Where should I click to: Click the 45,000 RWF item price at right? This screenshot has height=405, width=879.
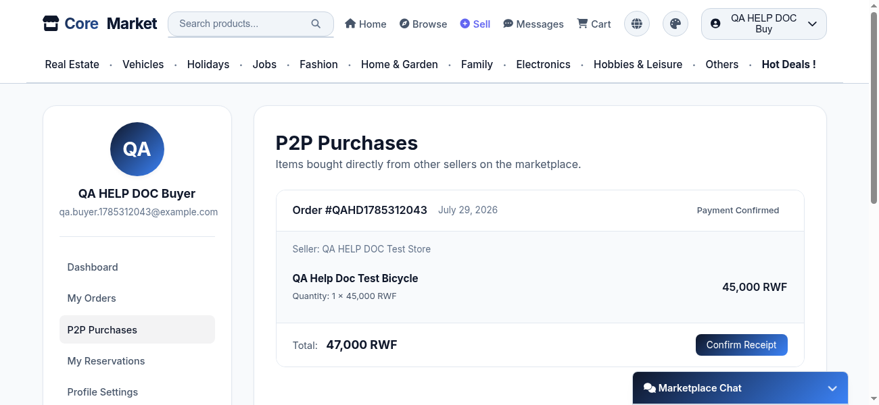point(755,287)
